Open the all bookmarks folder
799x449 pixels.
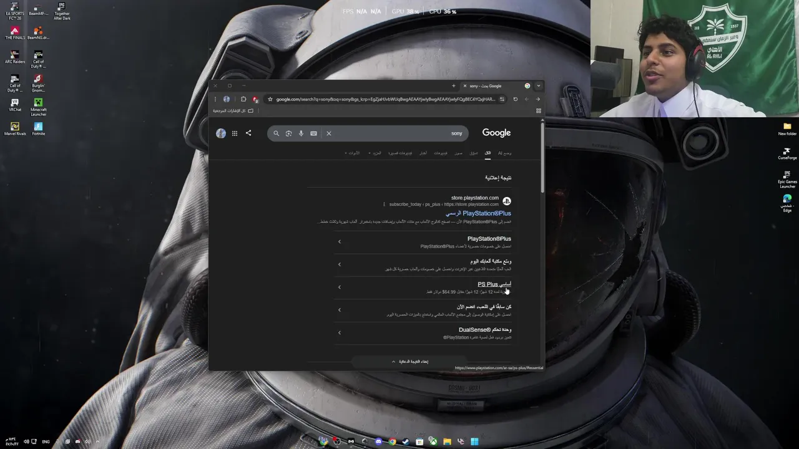click(x=233, y=110)
